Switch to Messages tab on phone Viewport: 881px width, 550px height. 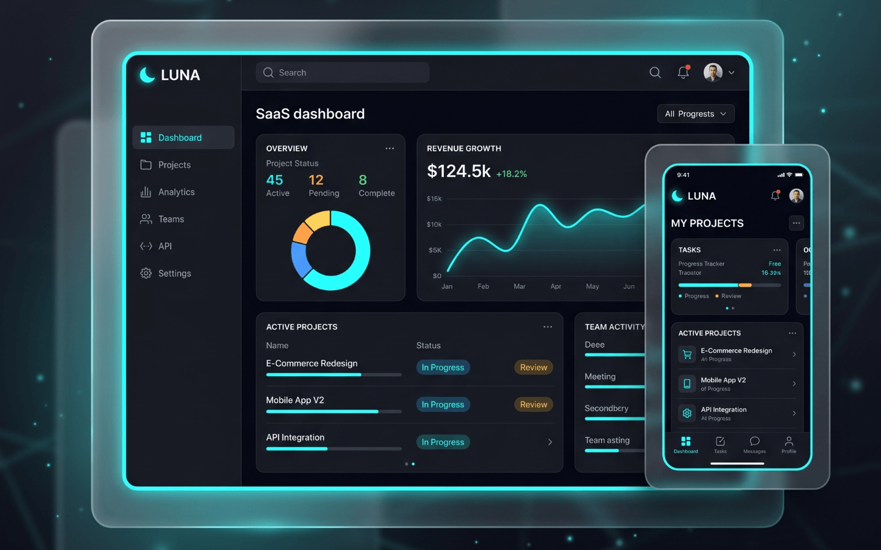click(x=754, y=445)
